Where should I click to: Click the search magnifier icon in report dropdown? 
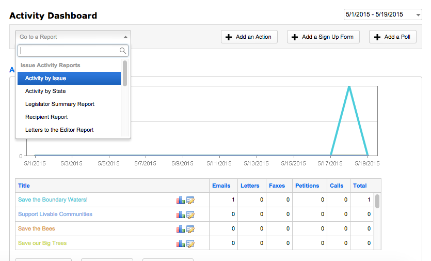tap(123, 51)
